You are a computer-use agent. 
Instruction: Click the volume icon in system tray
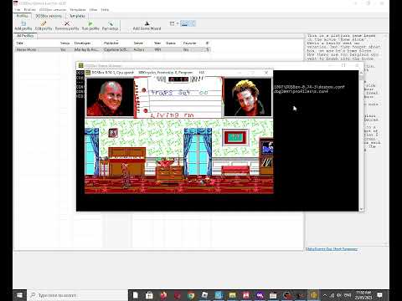339,295
